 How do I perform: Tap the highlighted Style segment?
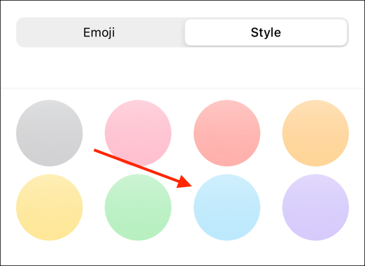click(266, 33)
